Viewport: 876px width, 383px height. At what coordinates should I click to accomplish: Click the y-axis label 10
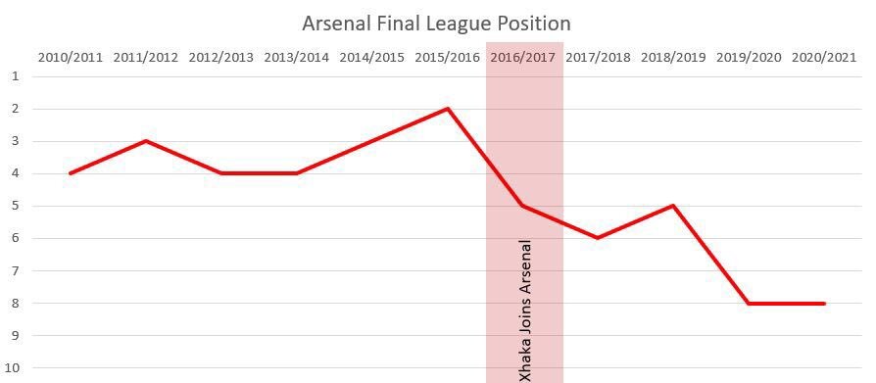click(x=13, y=368)
